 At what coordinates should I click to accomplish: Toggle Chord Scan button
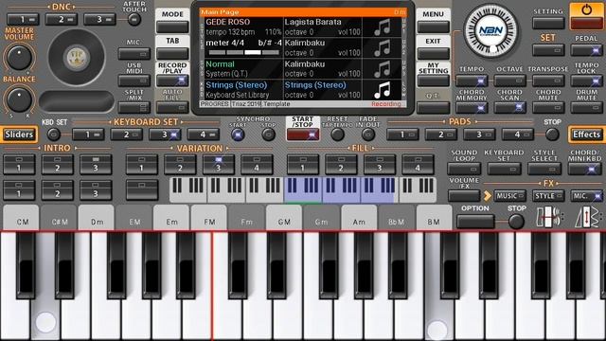(x=509, y=107)
